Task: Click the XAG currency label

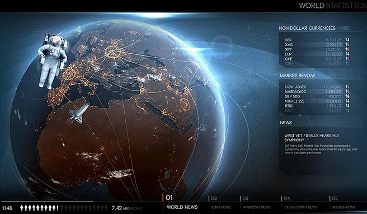Action: pos(289,44)
